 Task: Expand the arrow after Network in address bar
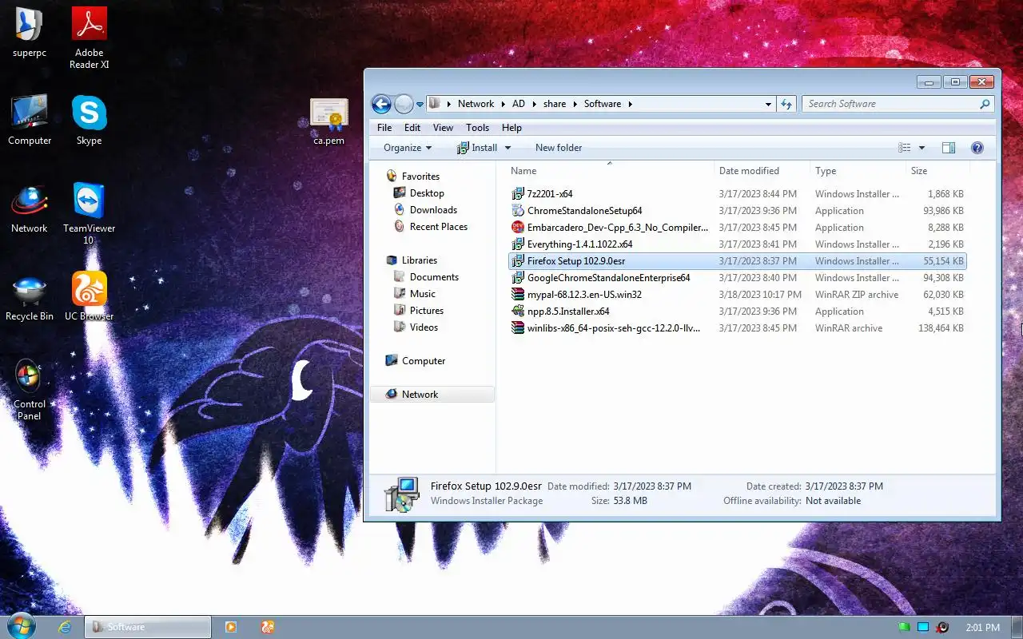[503, 104]
